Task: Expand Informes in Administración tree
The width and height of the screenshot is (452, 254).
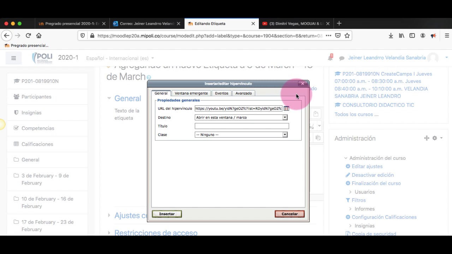Action: (364, 209)
